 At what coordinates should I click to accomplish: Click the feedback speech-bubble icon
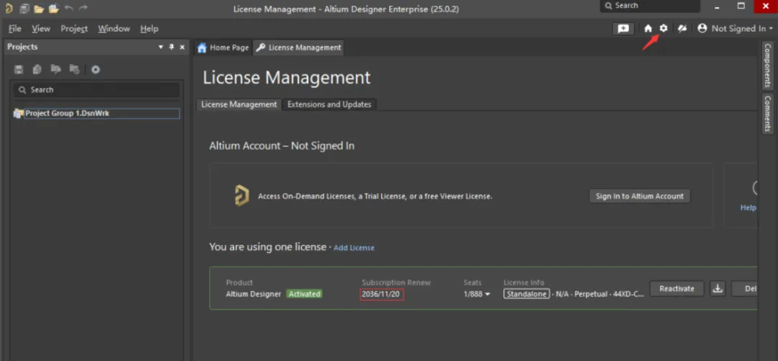[x=623, y=29]
